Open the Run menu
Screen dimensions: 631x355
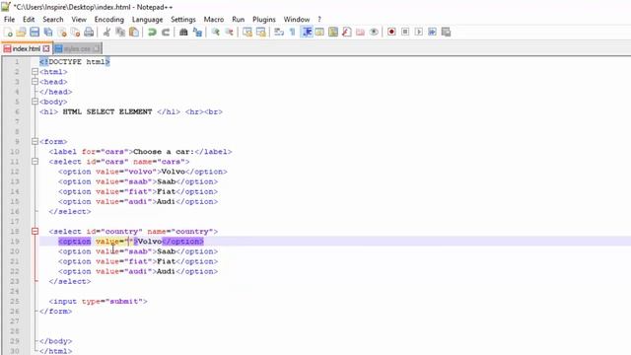239,20
